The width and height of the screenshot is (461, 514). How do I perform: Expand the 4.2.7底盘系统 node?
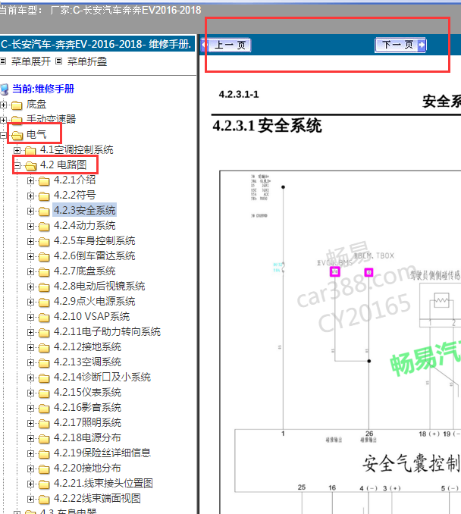click(30, 271)
